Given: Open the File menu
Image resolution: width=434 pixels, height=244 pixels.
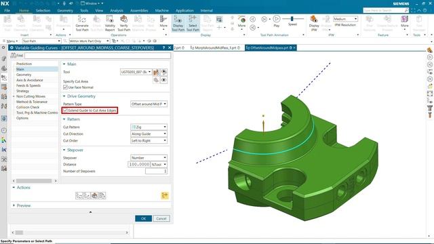Looking at the screenshot, I should click(7, 11).
